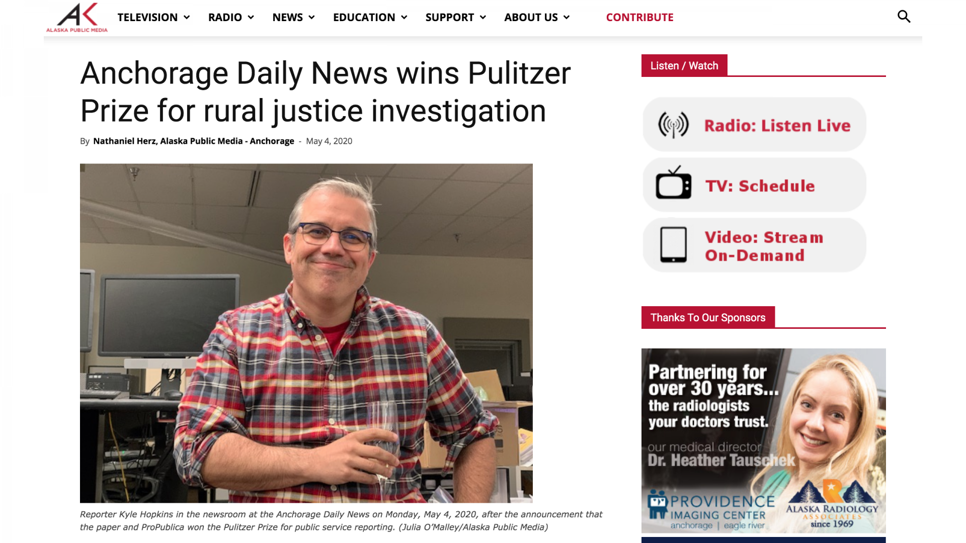
Task: Select the Listen / Watch tab header
Action: (x=684, y=65)
